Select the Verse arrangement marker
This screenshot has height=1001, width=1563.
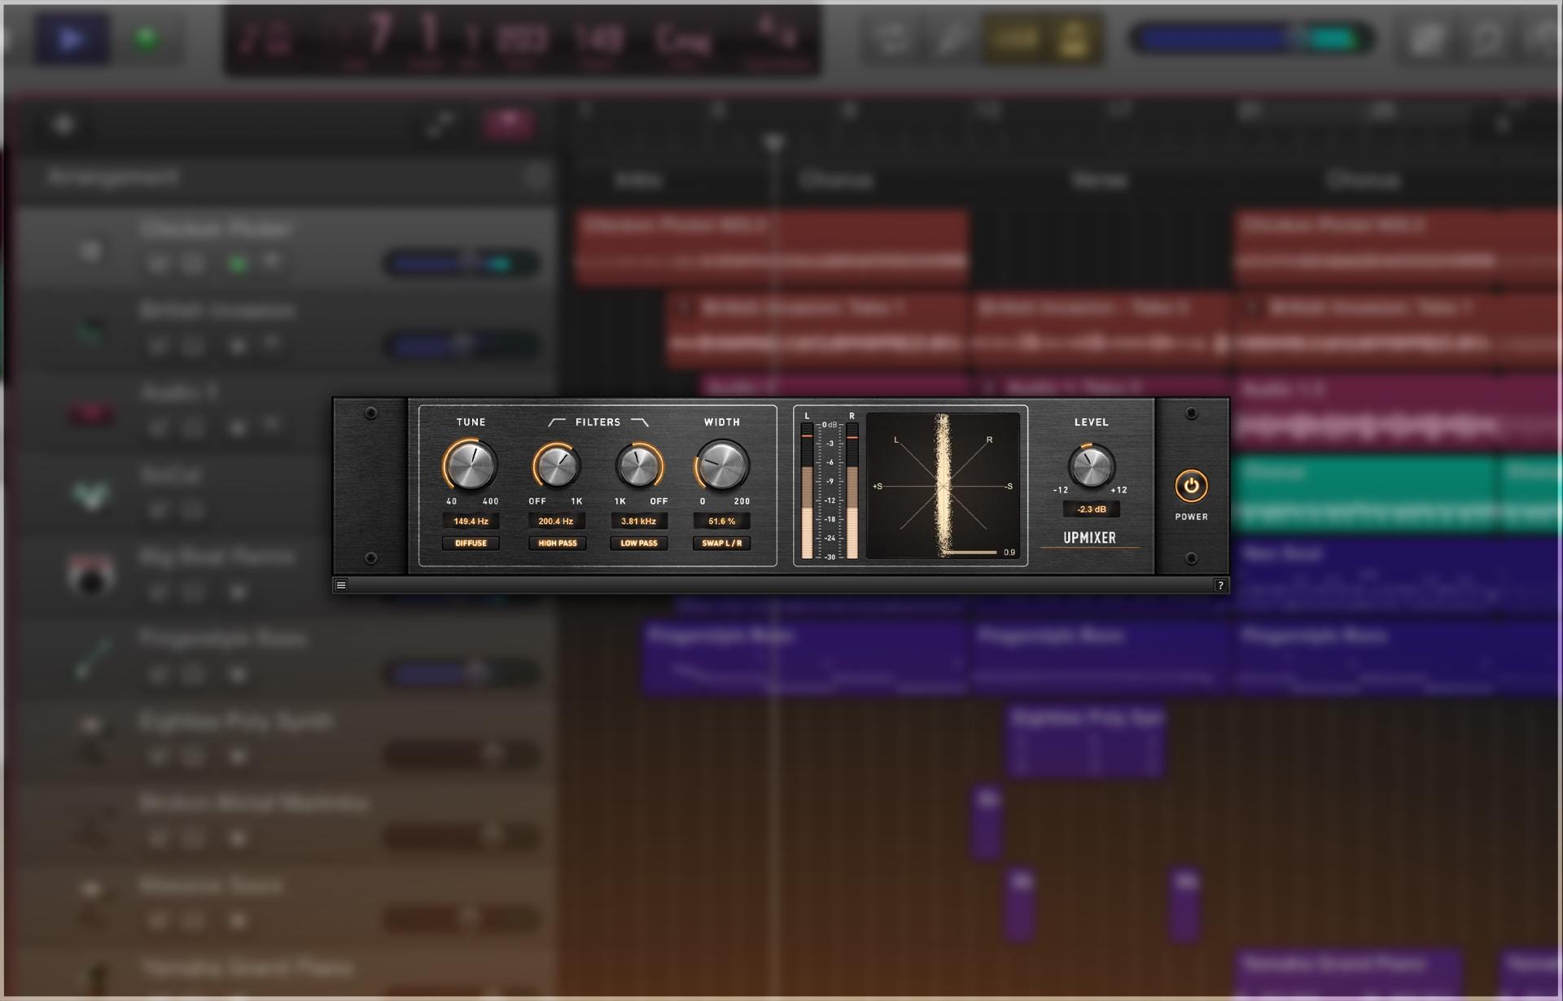click(1100, 179)
